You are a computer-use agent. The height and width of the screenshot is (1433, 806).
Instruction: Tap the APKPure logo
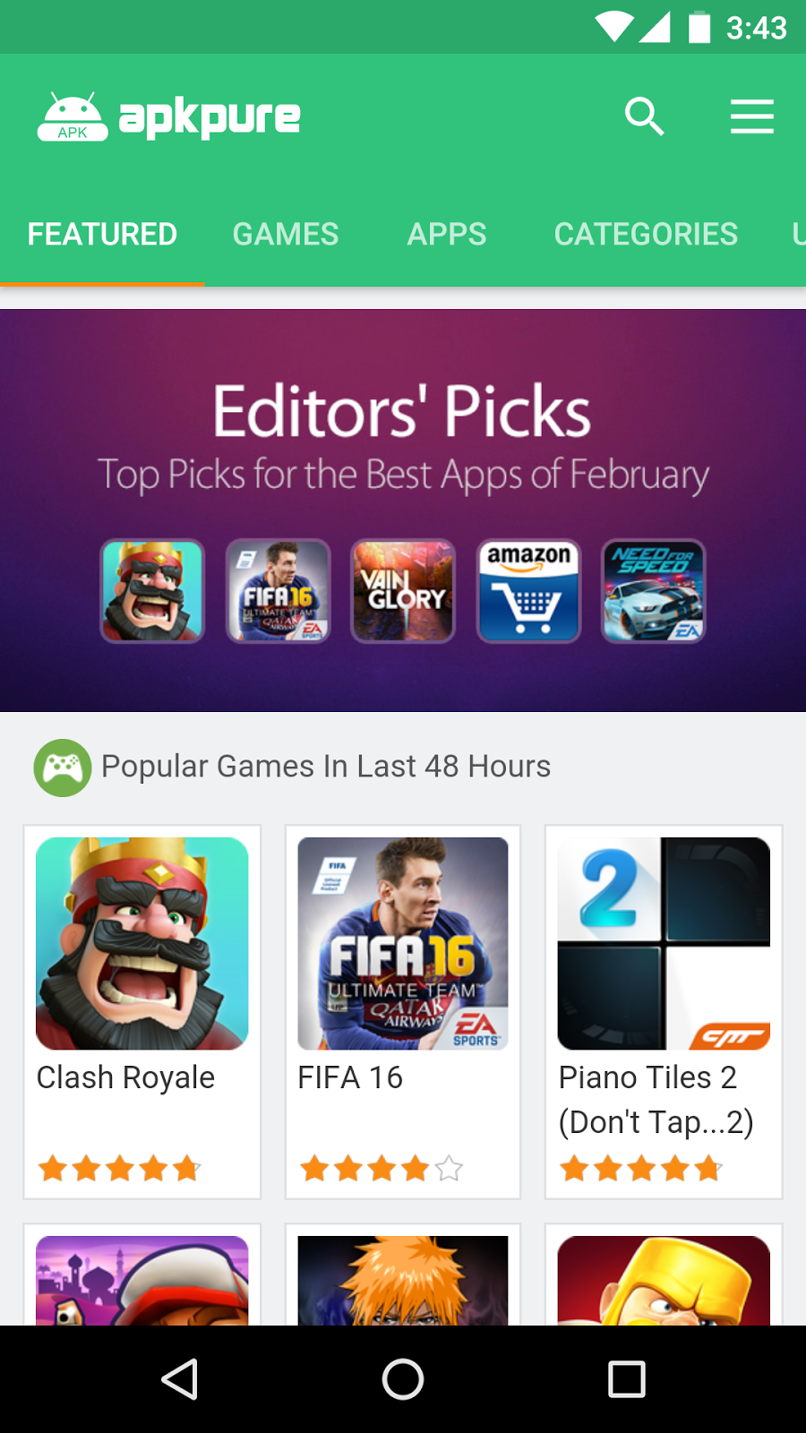point(168,116)
